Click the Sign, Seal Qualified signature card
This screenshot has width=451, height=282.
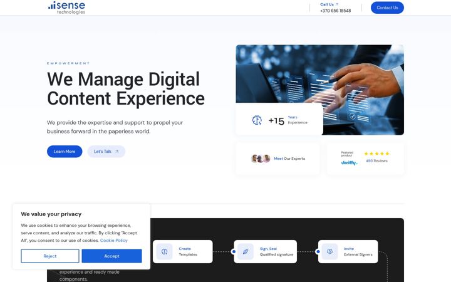265,251
